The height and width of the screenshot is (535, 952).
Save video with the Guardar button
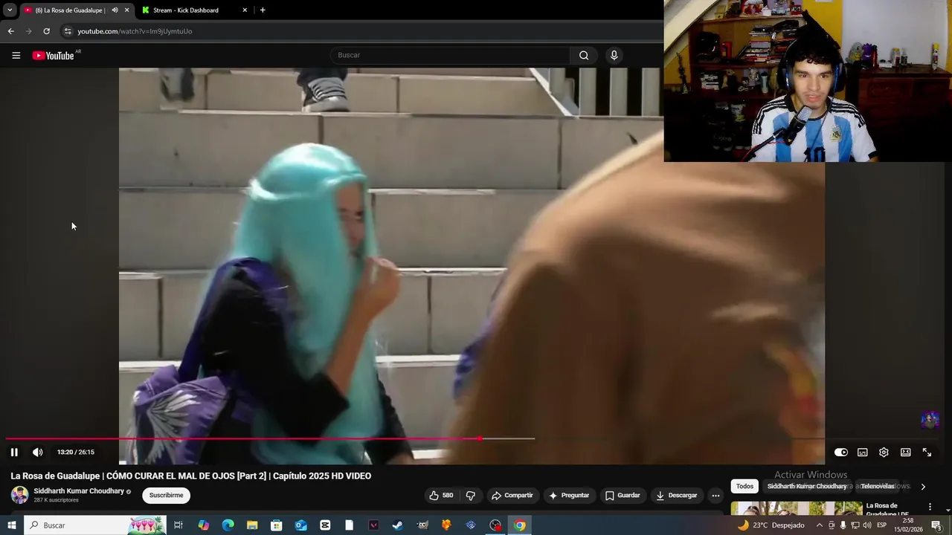[x=623, y=495]
